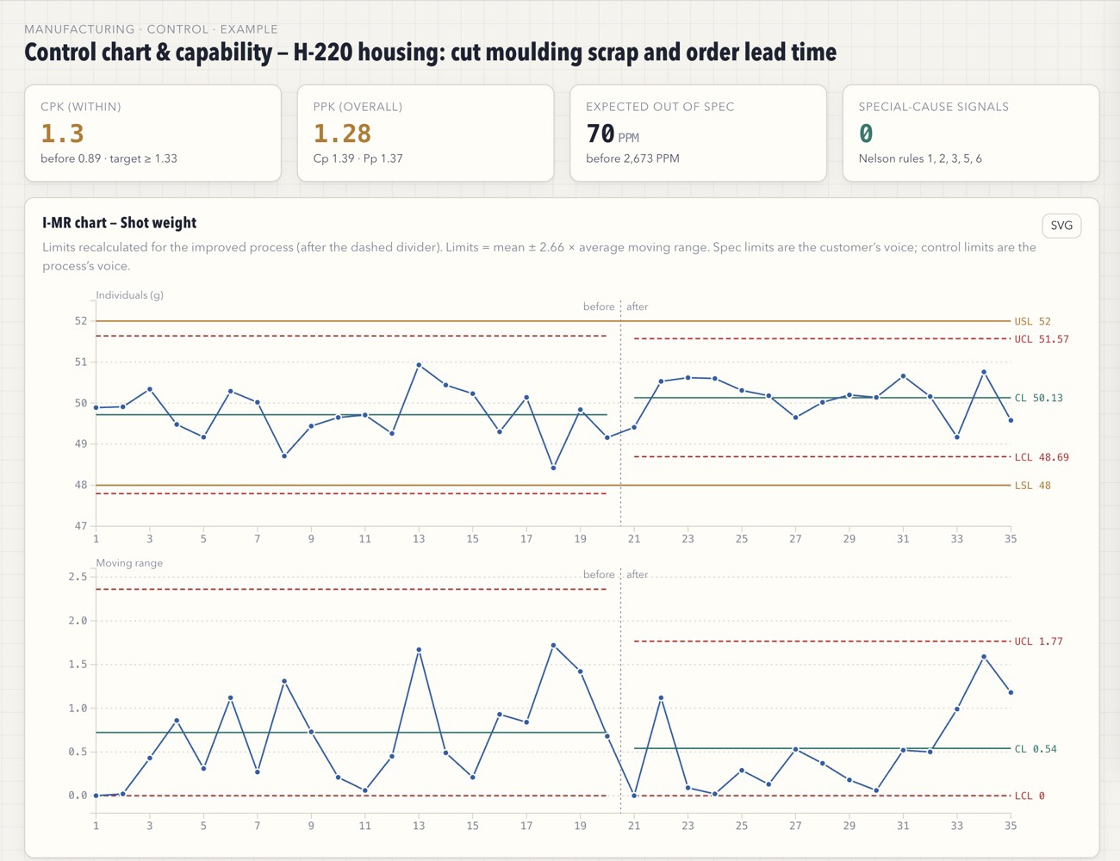Click the "PPK (OVERALL)" card label
This screenshot has height=861, width=1120.
pos(358,107)
